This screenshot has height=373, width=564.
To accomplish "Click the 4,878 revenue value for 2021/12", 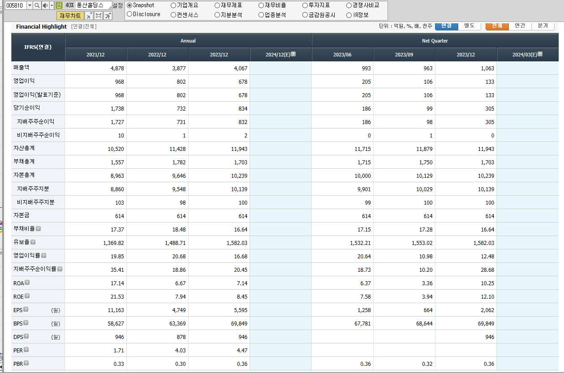I will tap(117, 69).
